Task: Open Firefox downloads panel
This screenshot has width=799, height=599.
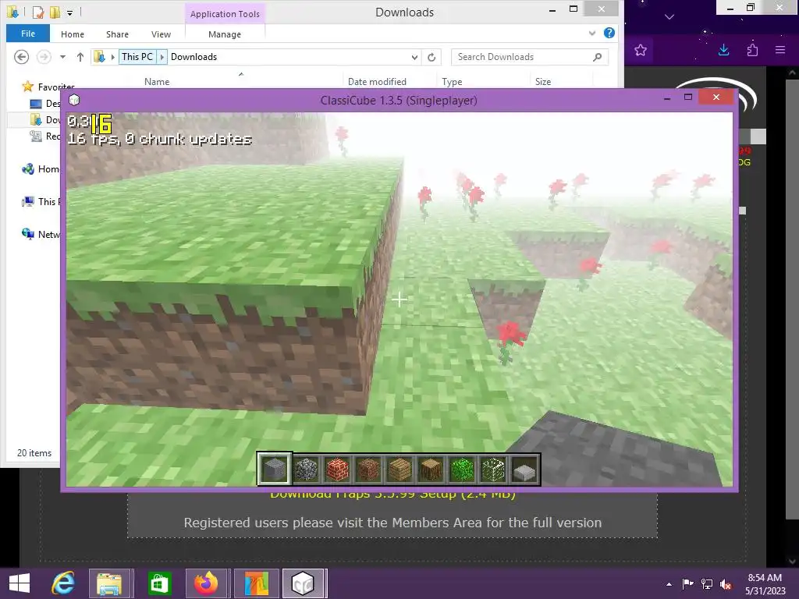Action: pos(723,50)
